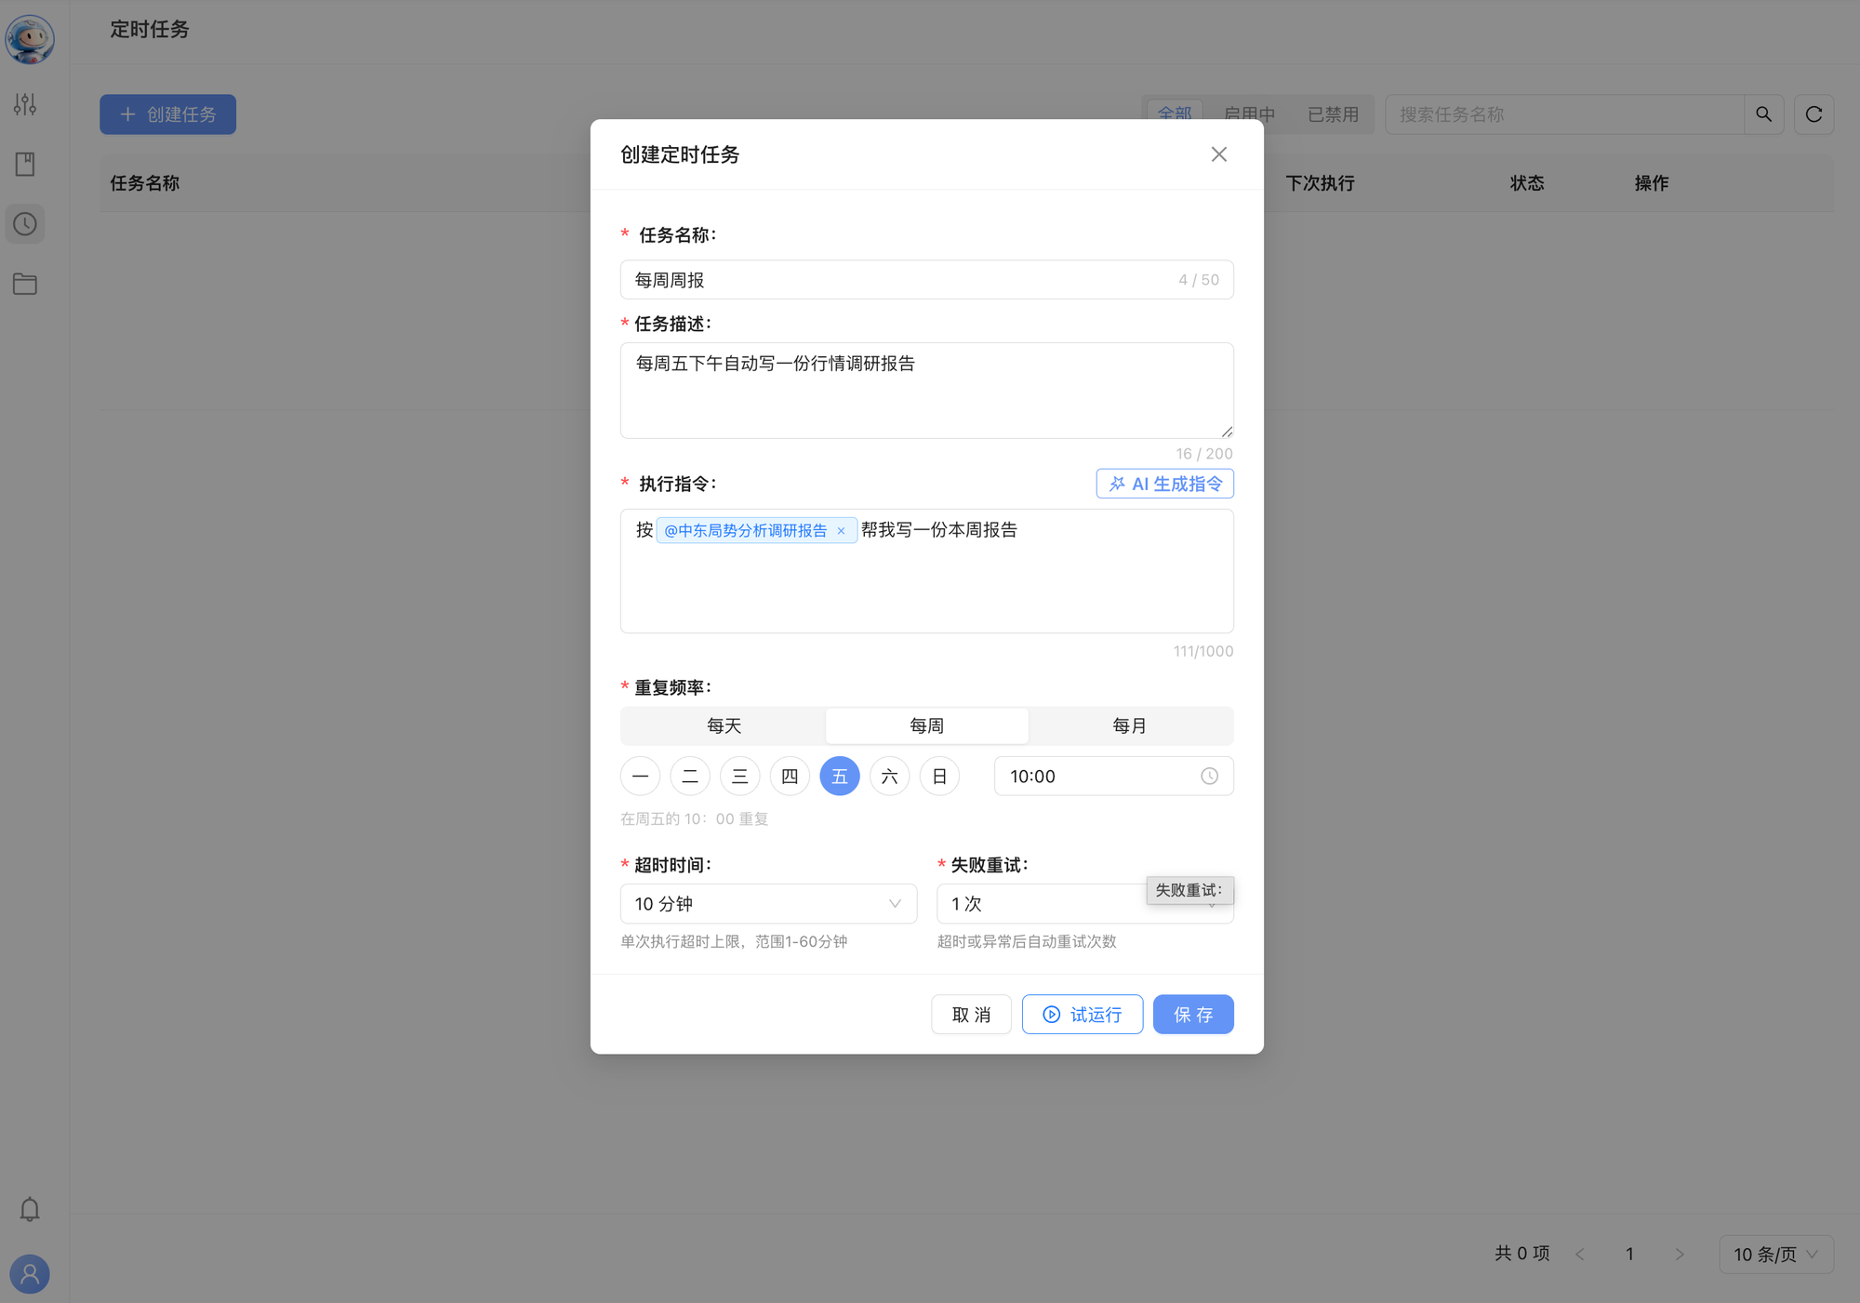The width and height of the screenshot is (1860, 1303).
Task: Click the 任务描述 resize handle
Action: tap(1227, 432)
